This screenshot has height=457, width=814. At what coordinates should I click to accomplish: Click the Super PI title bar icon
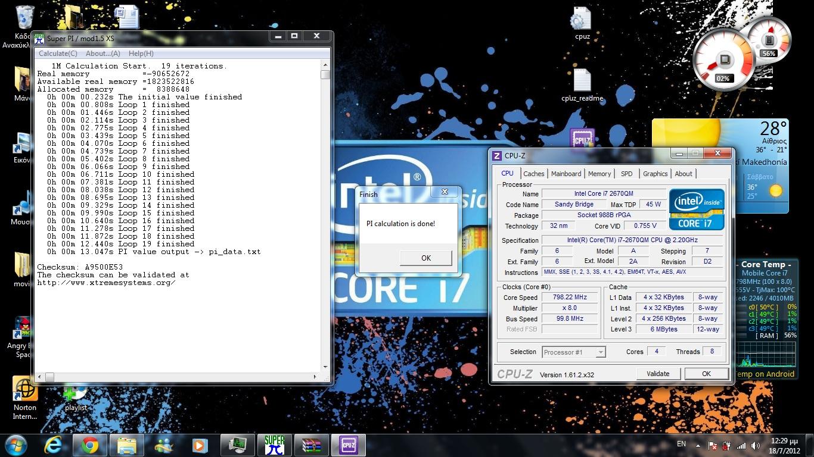tap(39, 38)
